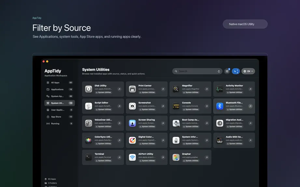Select the Screen Sharing icon
This screenshot has width=300, height=187.
click(132, 123)
